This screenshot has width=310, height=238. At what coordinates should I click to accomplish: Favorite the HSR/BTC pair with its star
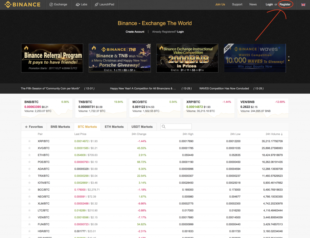tap(29, 231)
